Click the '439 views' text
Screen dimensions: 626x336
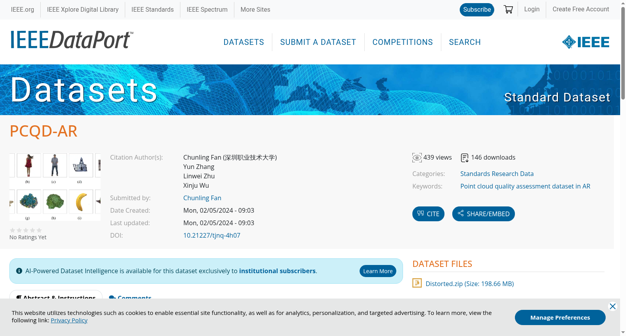pyautogui.click(x=437, y=157)
